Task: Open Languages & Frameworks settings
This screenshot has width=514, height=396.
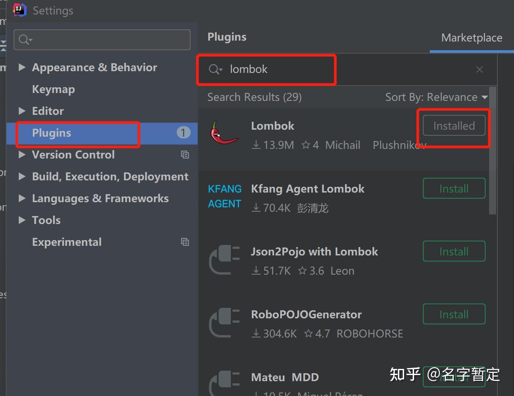Action: pyautogui.click(x=100, y=198)
